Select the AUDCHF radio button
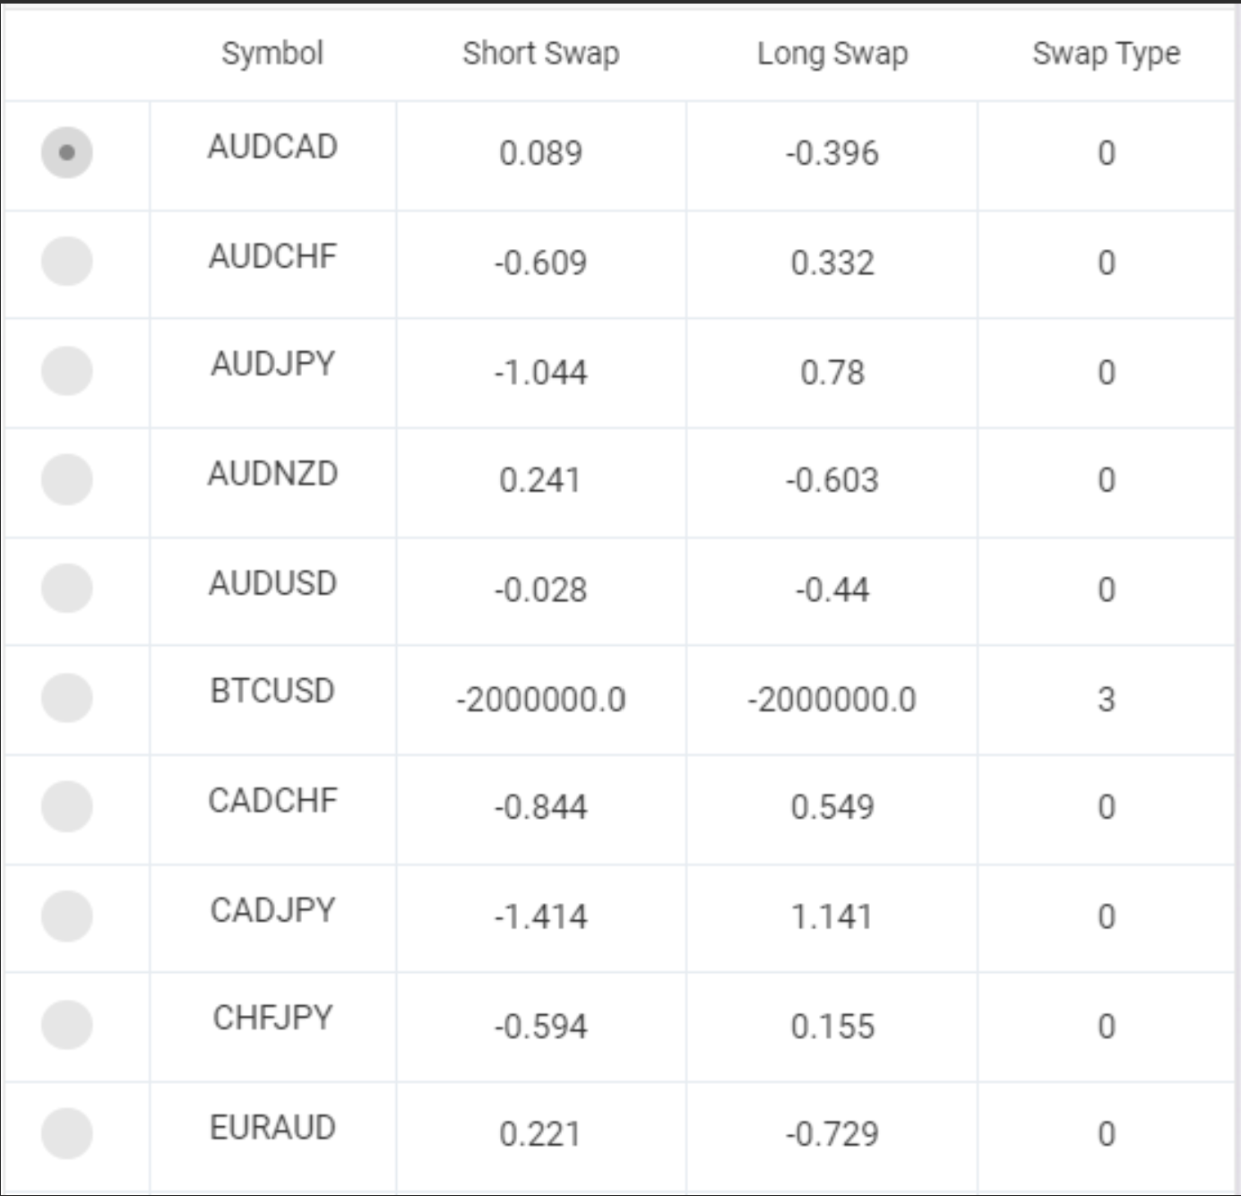Screen dimensions: 1241x1196 coord(66,261)
